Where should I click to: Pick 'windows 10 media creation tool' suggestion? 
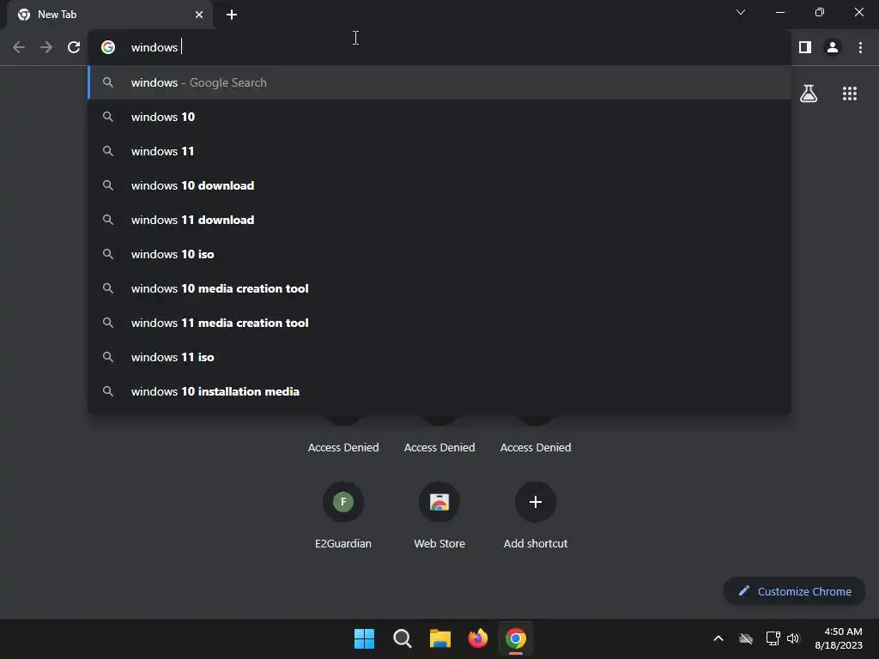(x=439, y=288)
